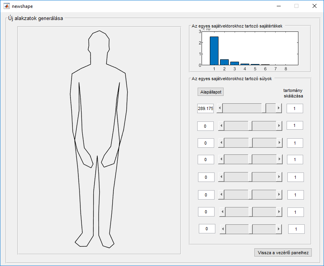The height and width of the screenshot is (266, 324).
Task: Select the weight field showing 289.175
Action: pos(206,108)
